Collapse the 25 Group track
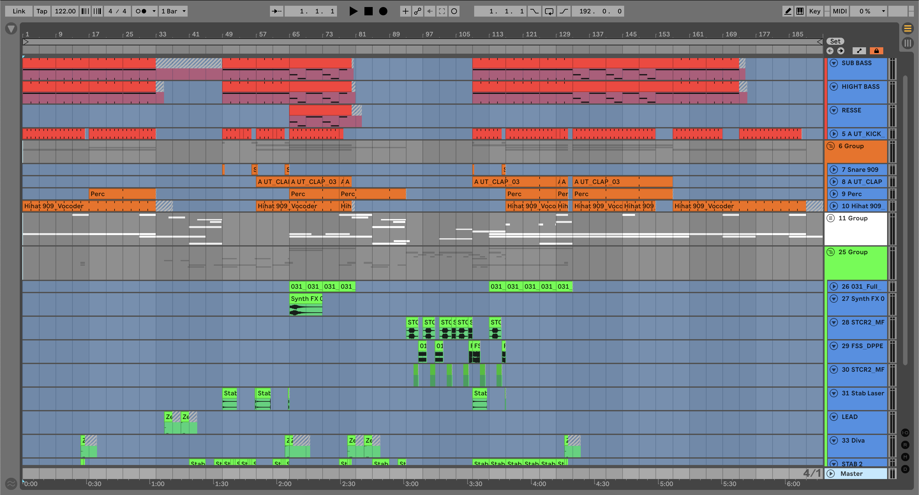Screen dimensions: 919x495 pos(831,252)
